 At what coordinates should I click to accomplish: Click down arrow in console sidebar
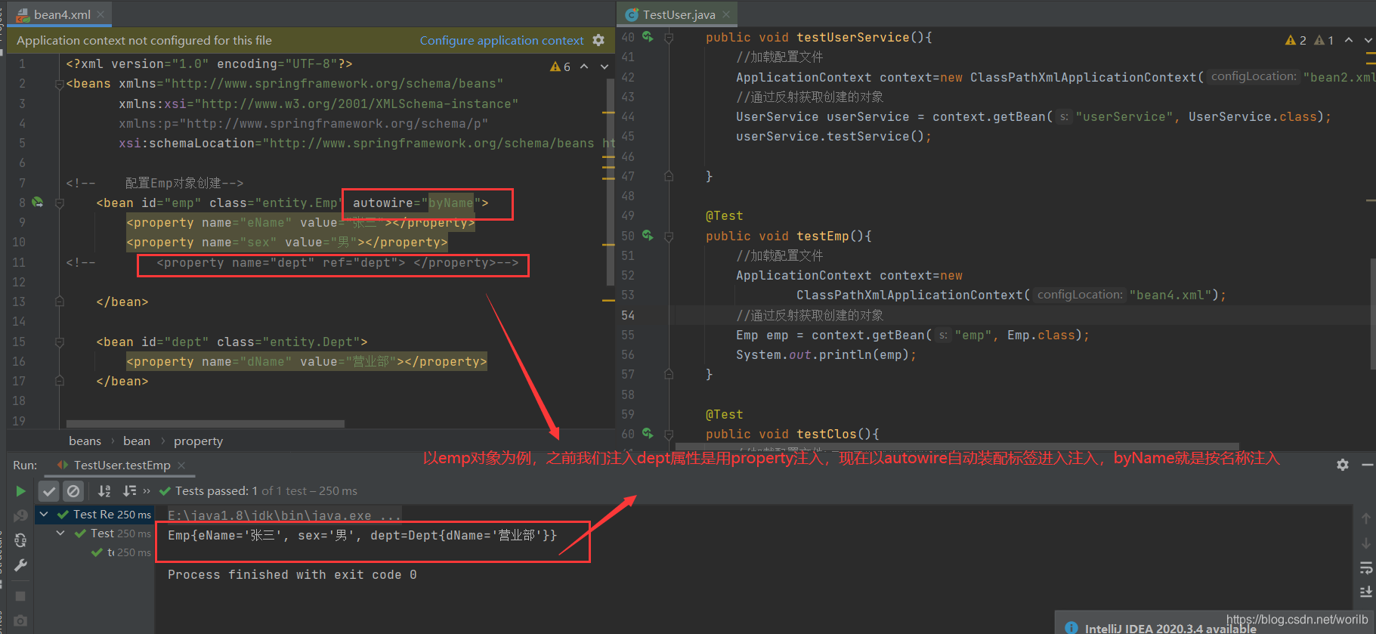[x=1366, y=543]
